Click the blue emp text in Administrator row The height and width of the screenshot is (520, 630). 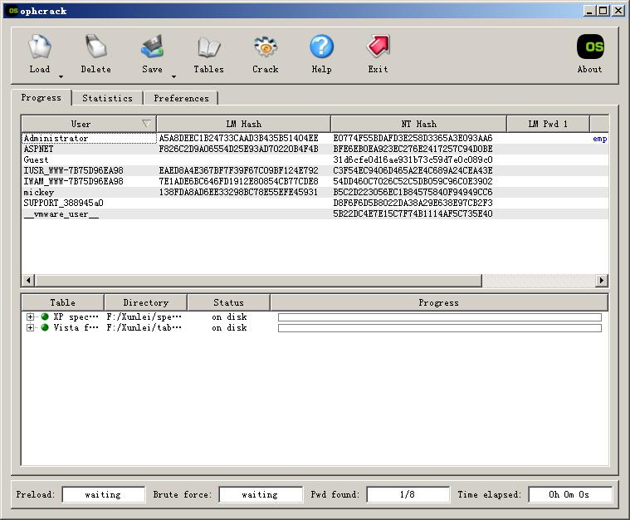[x=600, y=139]
